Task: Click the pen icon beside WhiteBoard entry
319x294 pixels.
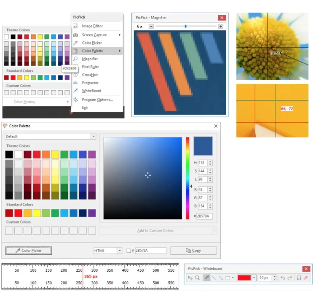Action: point(76,91)
